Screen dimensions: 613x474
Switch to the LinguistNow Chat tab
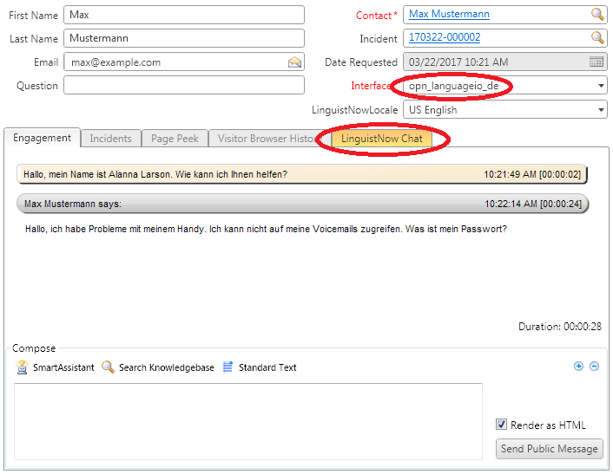click(382, 139)
